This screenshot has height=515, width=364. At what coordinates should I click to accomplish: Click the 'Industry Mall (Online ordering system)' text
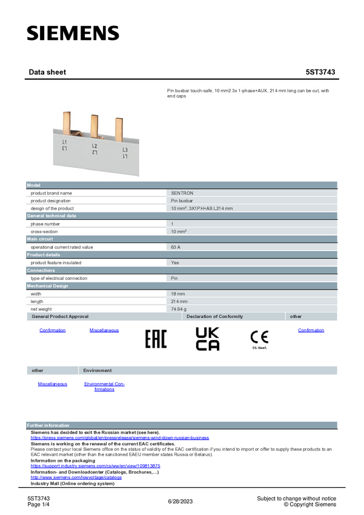(x=73, y=483)
